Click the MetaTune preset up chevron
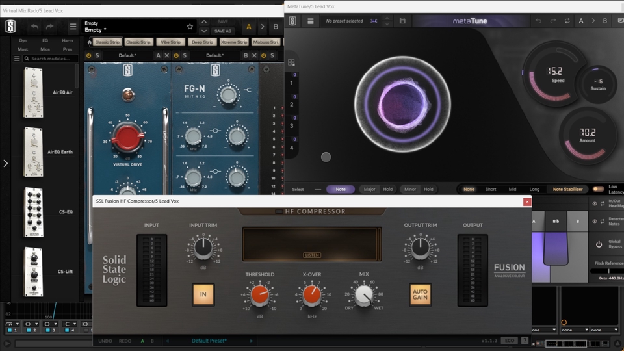The width and height of the screenshot is (624, 351). click(387, 18)
